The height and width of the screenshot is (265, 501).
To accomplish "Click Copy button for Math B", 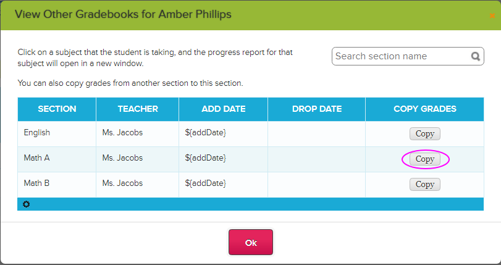I will coord(424,184).
